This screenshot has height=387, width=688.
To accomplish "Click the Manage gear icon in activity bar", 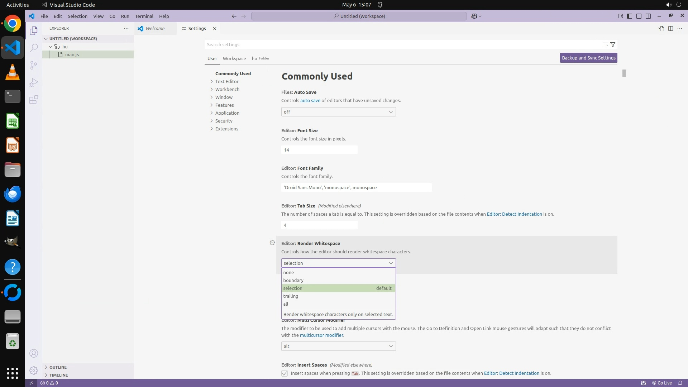I will tap(34, 371).
